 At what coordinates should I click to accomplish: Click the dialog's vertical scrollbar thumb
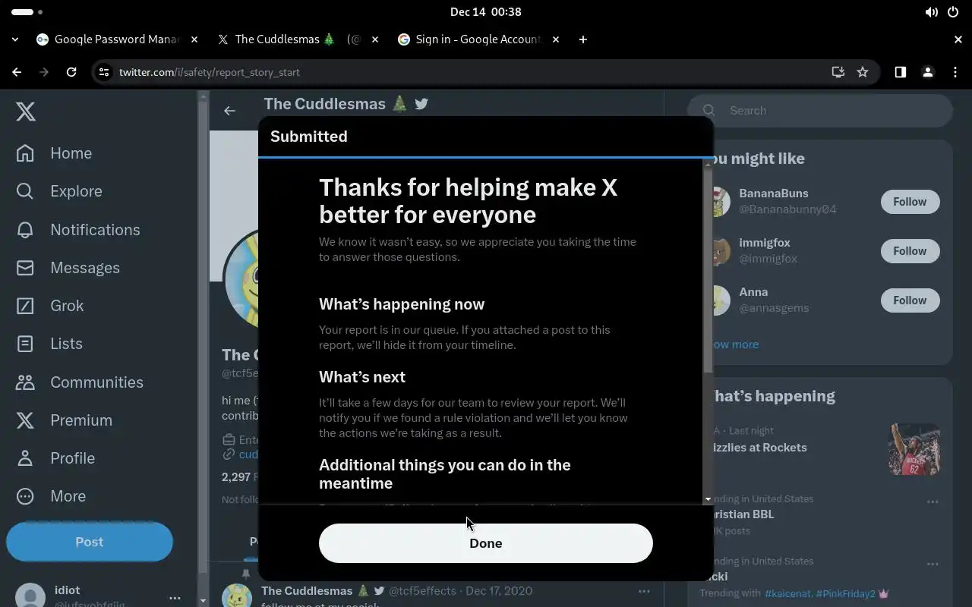[708, 270]
